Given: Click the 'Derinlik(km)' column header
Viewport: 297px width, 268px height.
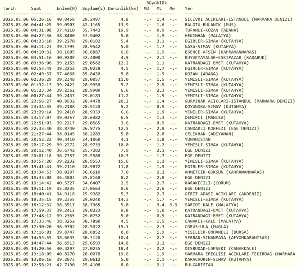Looking at the screenshot, I should click(x=123, y=8).
